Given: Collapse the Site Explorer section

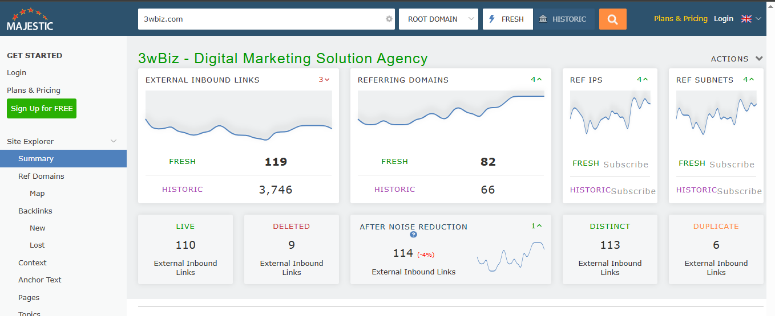Looking at the screenshot, I should tap(114, 141).
